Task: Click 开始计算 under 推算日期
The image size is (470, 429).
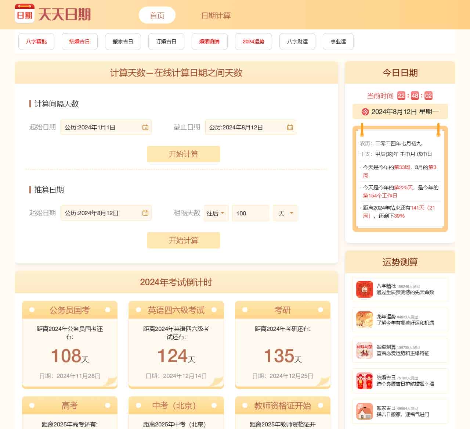Action: [184, 240]
